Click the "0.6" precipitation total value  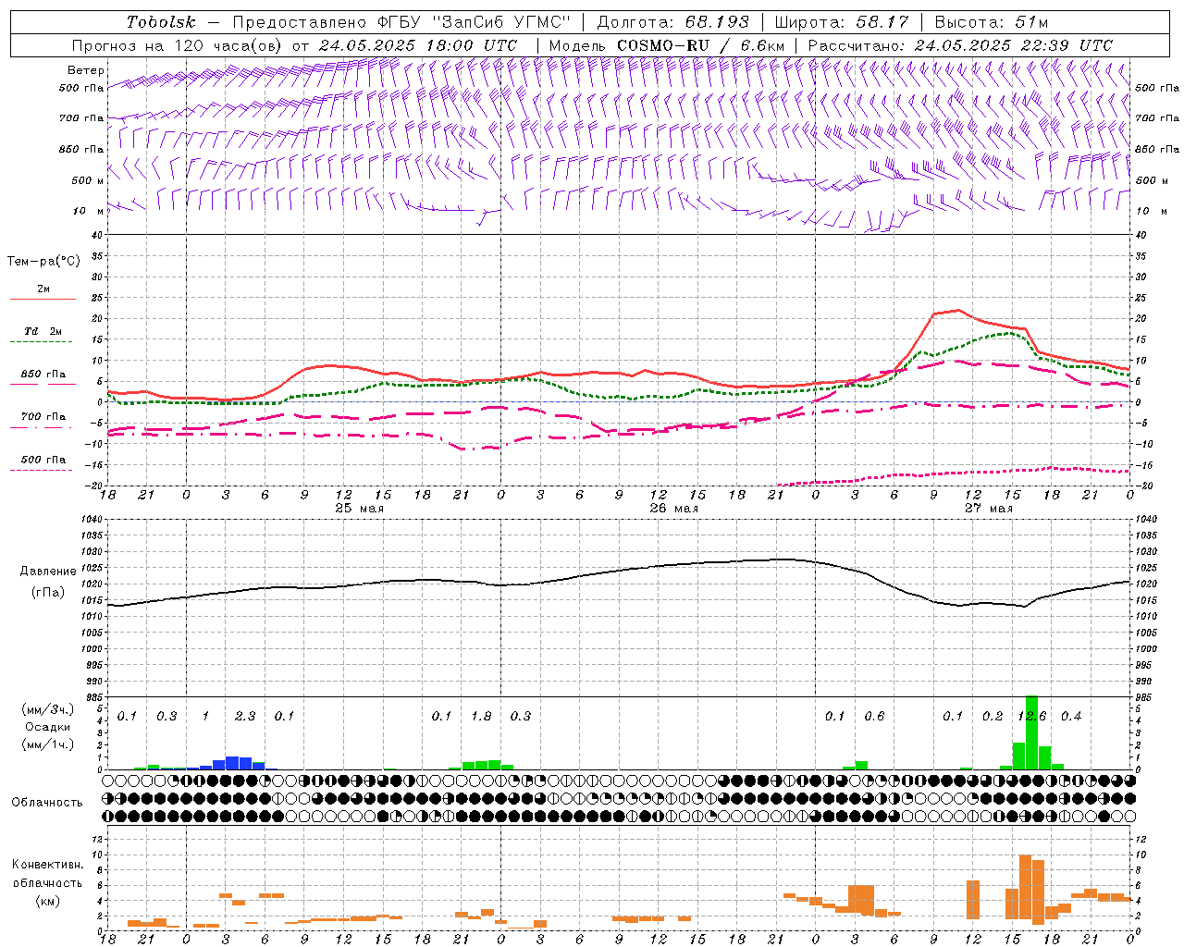point(874,716)
